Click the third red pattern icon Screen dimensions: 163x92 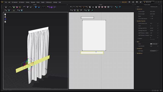(x=105, y=7)
